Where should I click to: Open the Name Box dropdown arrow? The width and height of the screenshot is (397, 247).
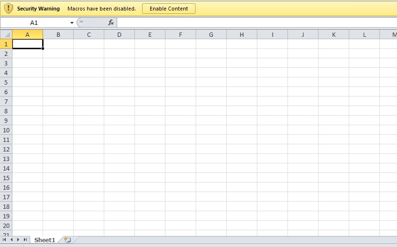[x=72, y=22]
